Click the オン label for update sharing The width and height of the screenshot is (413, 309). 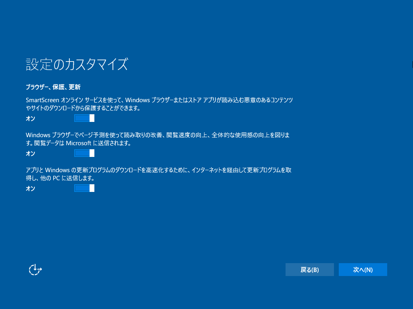(30, 188)
